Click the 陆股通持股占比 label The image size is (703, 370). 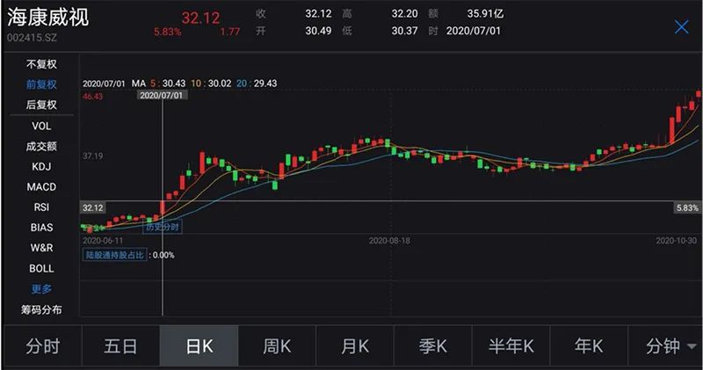click(x=115, y=255)
